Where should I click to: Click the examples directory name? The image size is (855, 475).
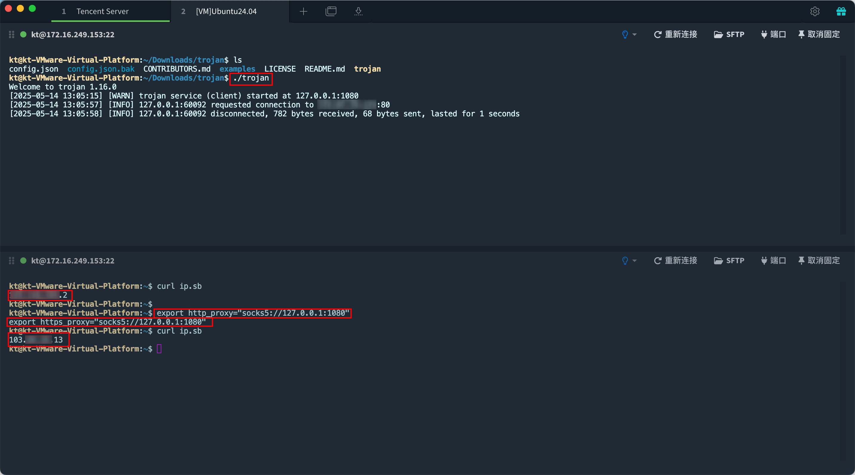[237, 69]
